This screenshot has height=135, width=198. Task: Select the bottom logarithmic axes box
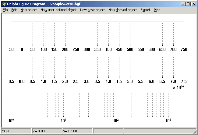pyautogui.click(x=97, y=105)
